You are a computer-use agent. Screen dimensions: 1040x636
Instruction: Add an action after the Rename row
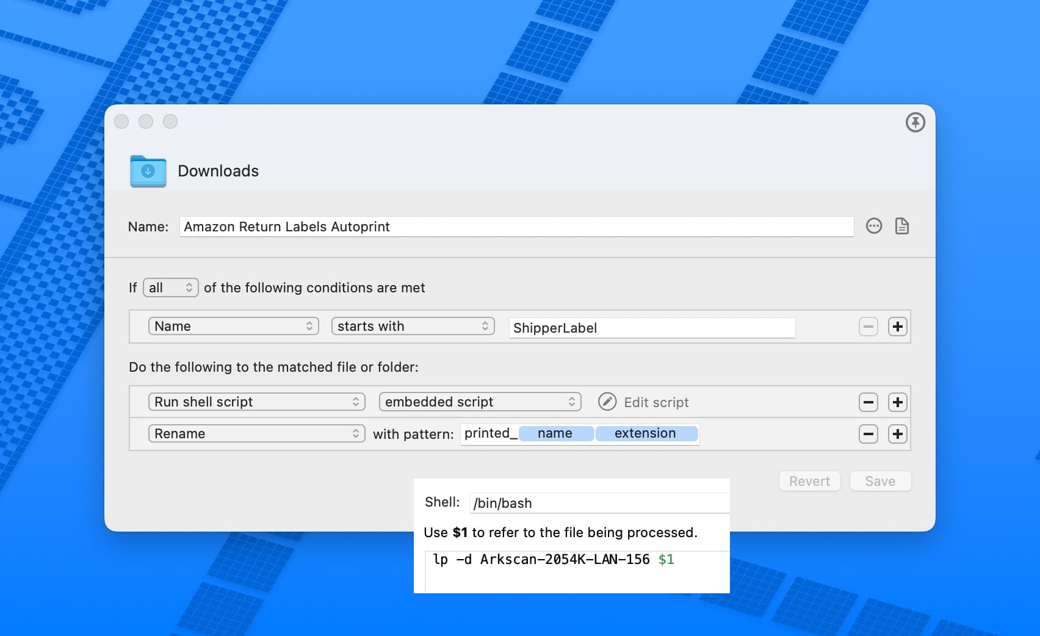897,434
